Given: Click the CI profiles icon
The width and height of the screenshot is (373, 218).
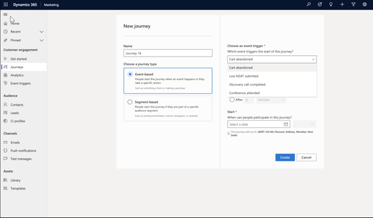Looking at the screenshot, I should click(x=5, y=121).
